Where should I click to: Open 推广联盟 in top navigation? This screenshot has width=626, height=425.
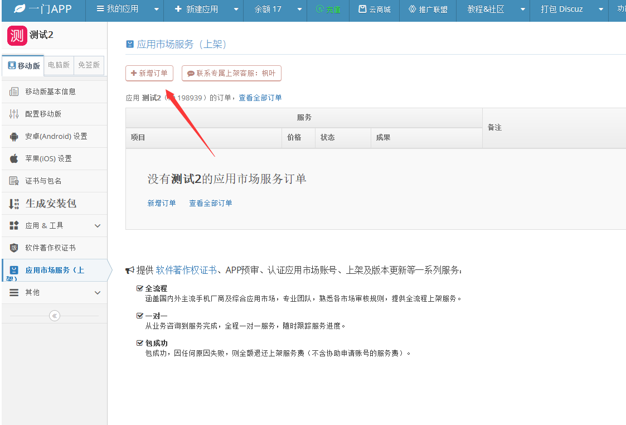(x=428, y=9)
